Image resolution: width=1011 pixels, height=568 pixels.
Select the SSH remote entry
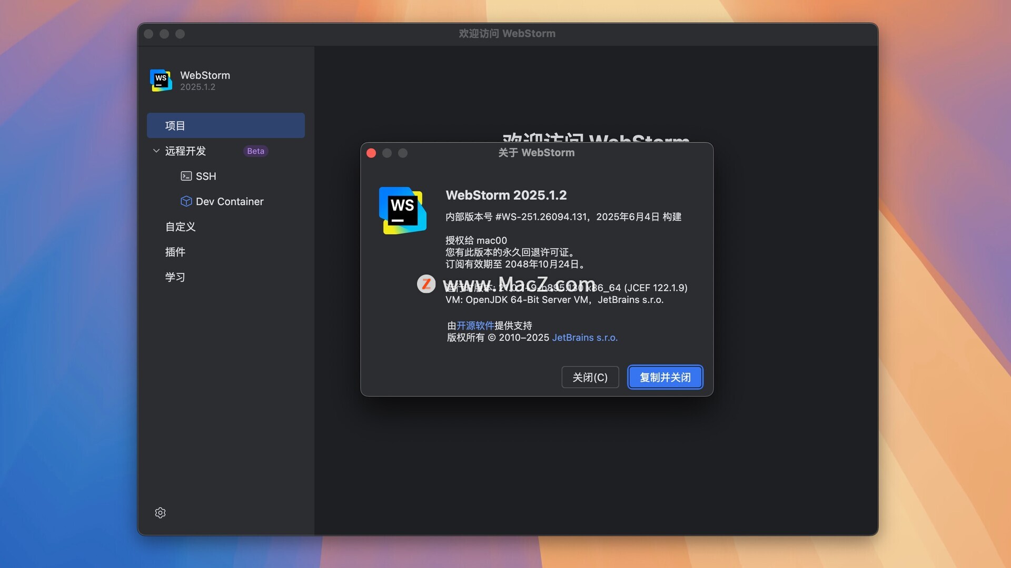tap(206, 176)
